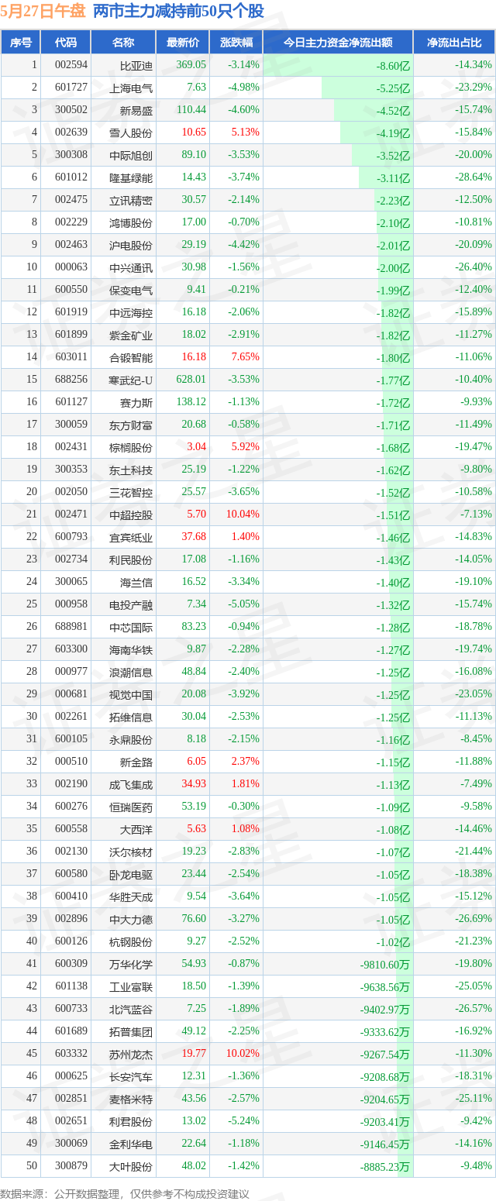This screenshot has height=1201, width=496.
Task: Select stock name 寒武纪-U
Action: 132,380
